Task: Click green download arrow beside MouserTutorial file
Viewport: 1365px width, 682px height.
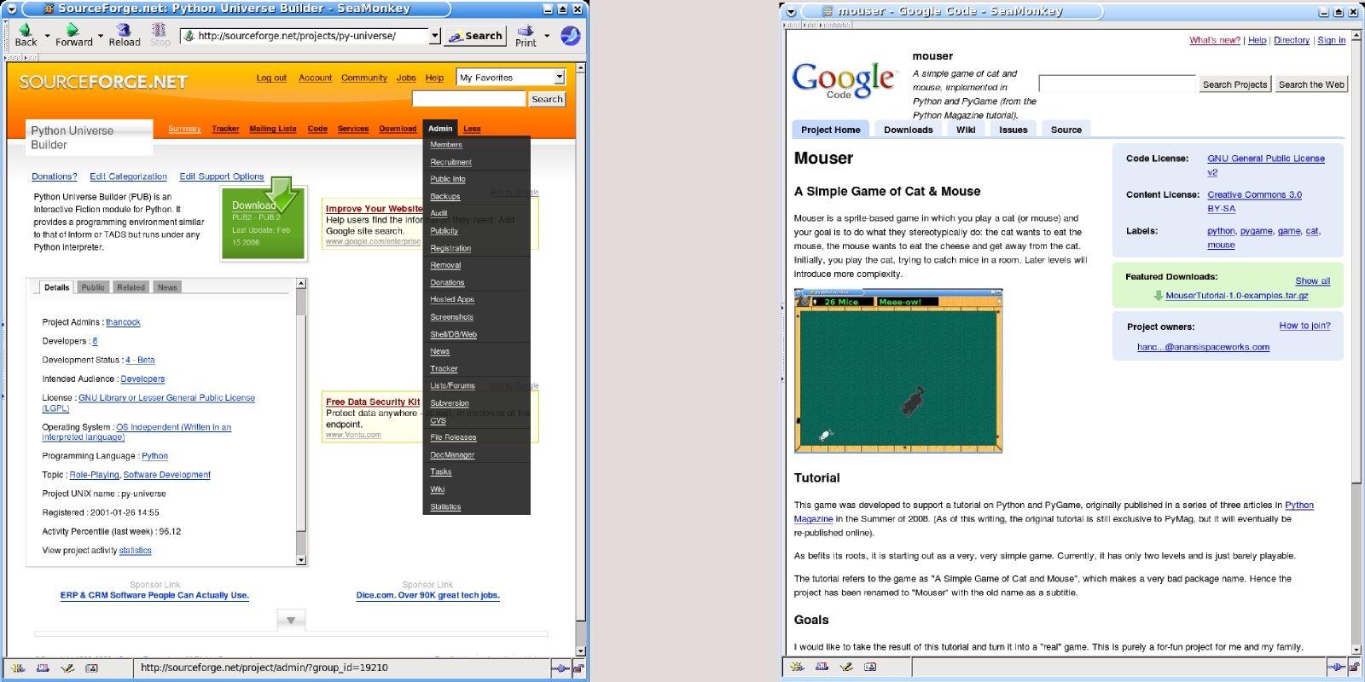Action: point(1158,296)
